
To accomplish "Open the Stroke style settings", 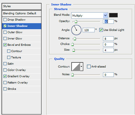I will pyautogui.click(x=12, y=89).
